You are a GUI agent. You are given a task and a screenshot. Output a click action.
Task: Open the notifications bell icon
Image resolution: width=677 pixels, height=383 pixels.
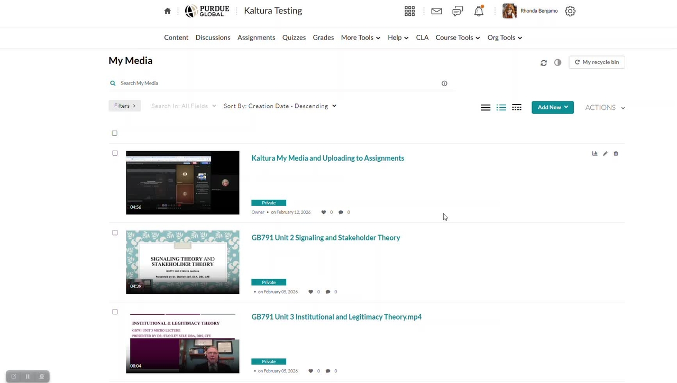coord(479,11)
